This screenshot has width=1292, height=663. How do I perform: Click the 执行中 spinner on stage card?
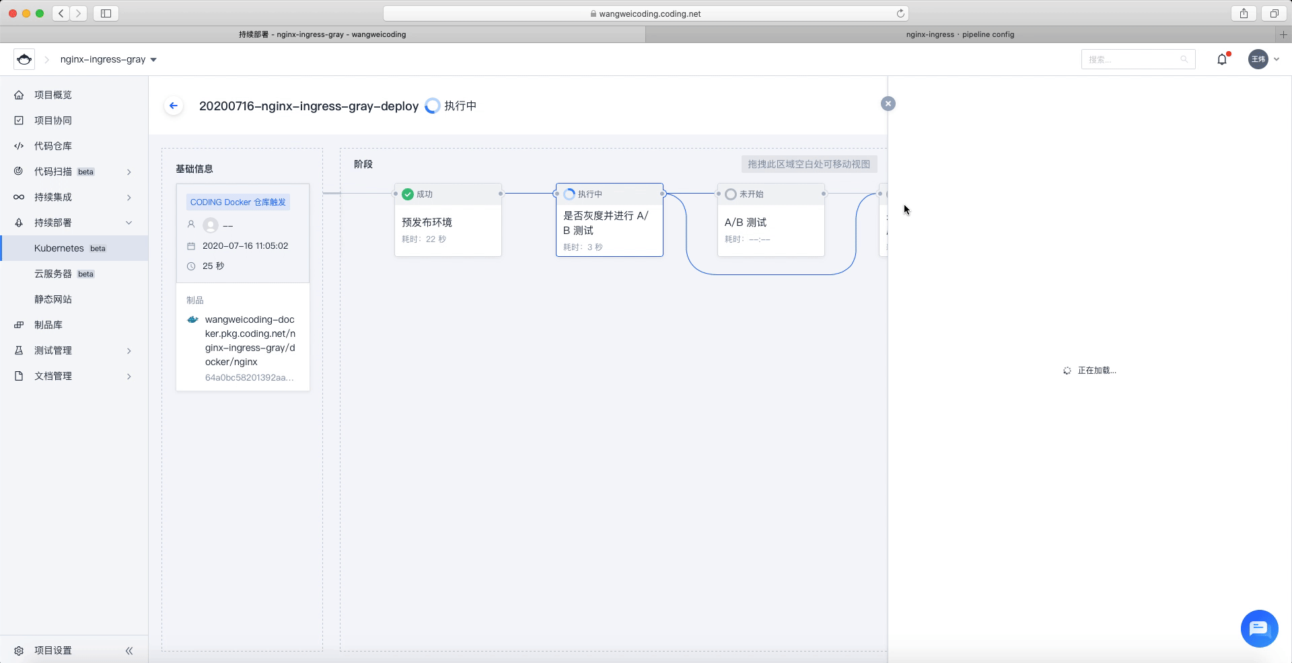click(569, 194)
